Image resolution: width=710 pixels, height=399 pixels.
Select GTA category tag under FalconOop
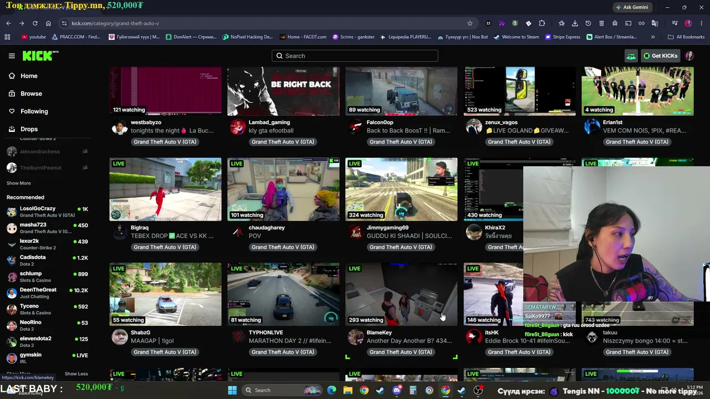(x=400, y=142)
